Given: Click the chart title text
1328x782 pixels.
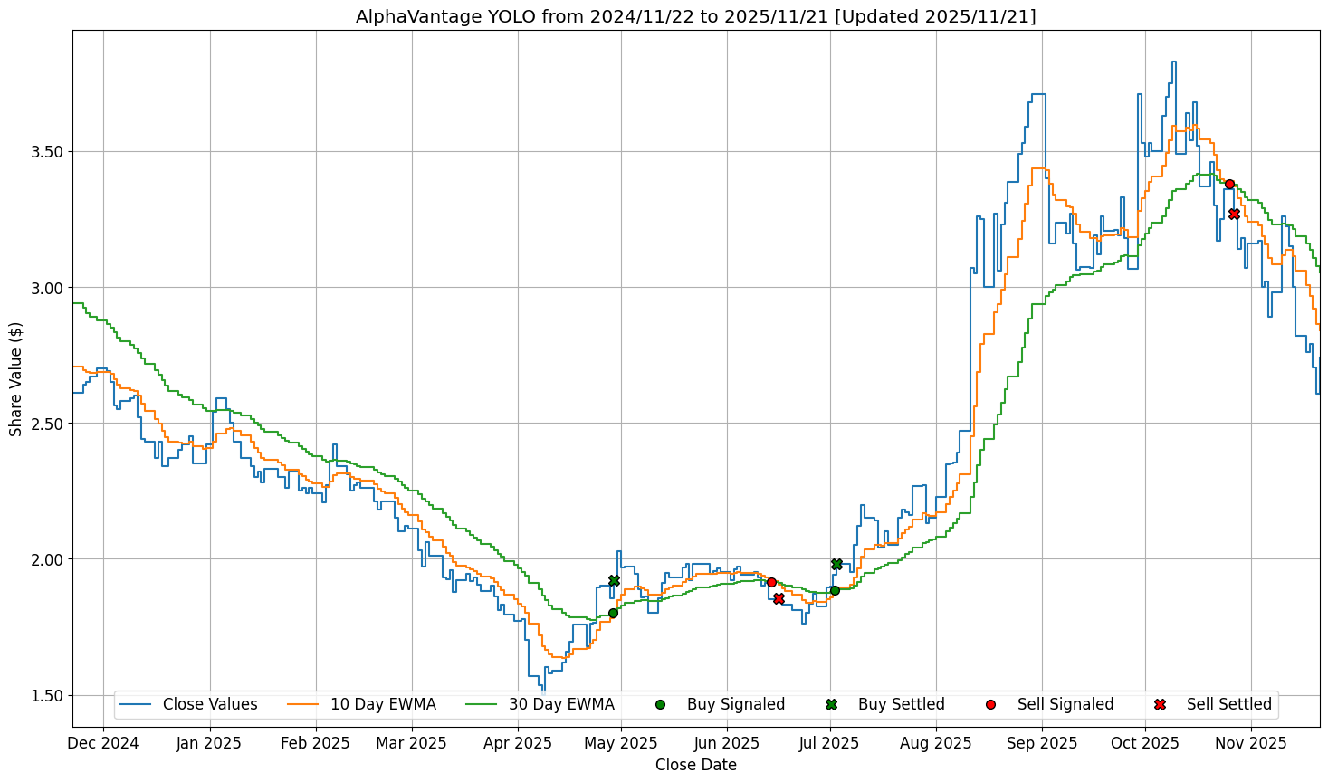Looking at the screenshot, I should (695, 16).
